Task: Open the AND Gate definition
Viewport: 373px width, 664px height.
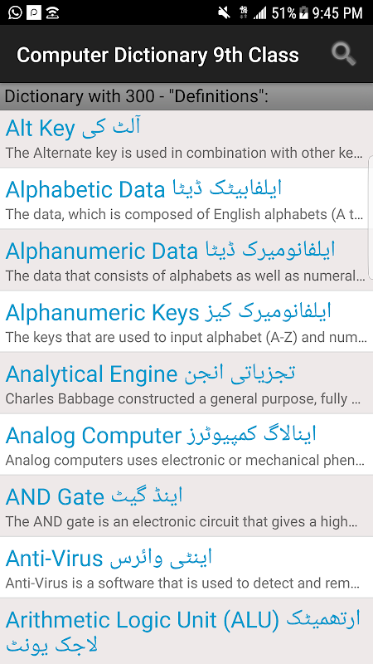Action: click(x=186, y=506)
